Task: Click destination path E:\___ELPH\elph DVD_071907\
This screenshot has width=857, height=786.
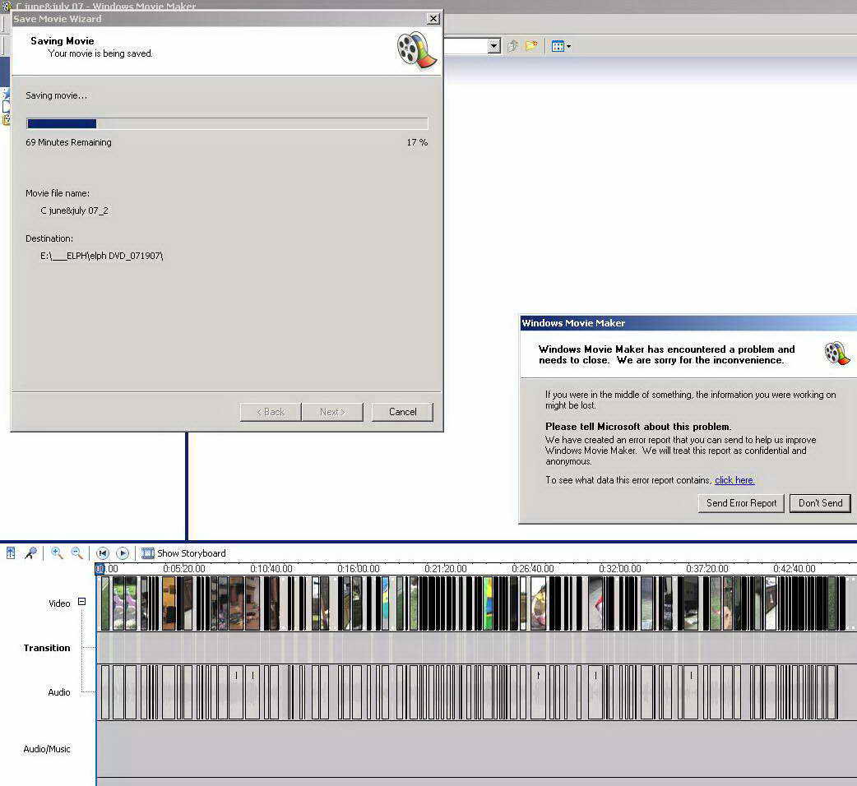Action: point(102,256)
